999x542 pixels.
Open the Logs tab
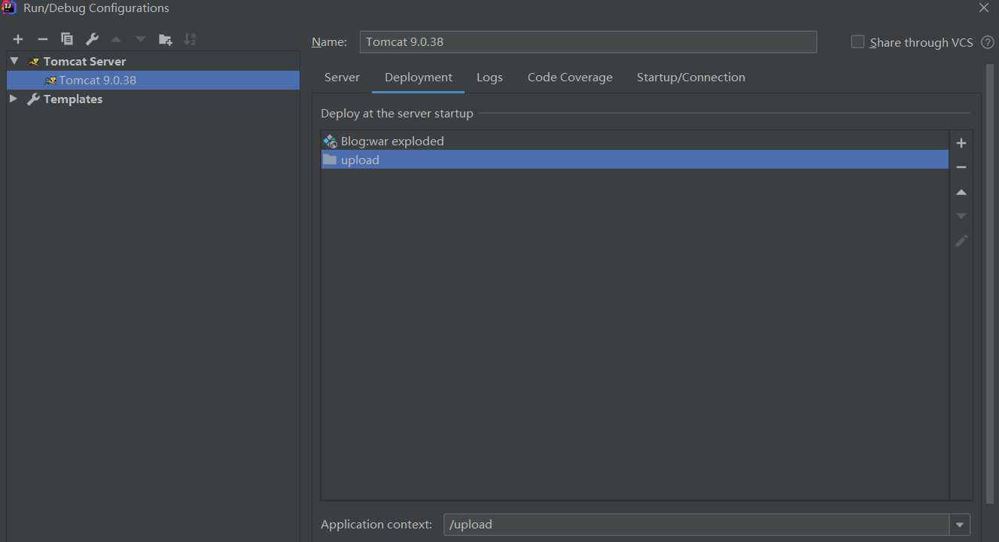(x=489, y=78)
